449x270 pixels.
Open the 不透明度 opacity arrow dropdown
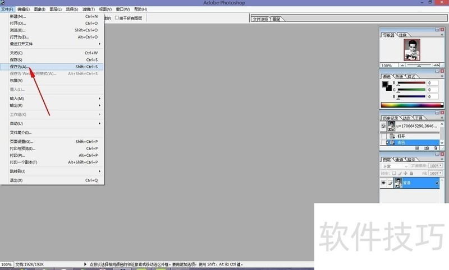coord(441,166)
